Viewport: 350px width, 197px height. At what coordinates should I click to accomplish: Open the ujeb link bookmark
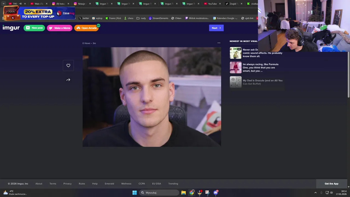(x=247, y=18)
